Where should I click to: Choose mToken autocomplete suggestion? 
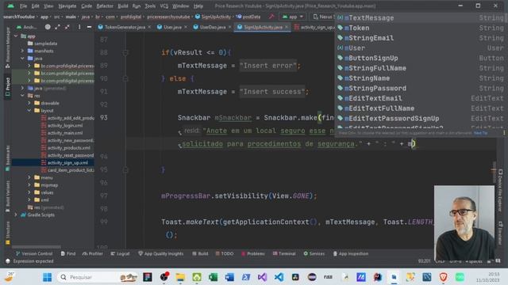coord(421,28)
